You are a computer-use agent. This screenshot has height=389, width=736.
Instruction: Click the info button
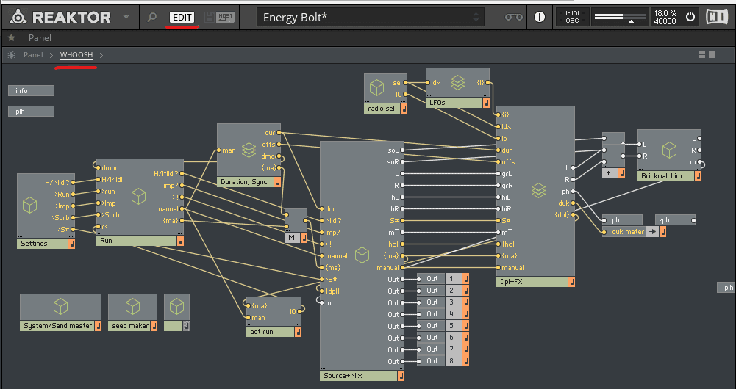[x=31, y=90]
